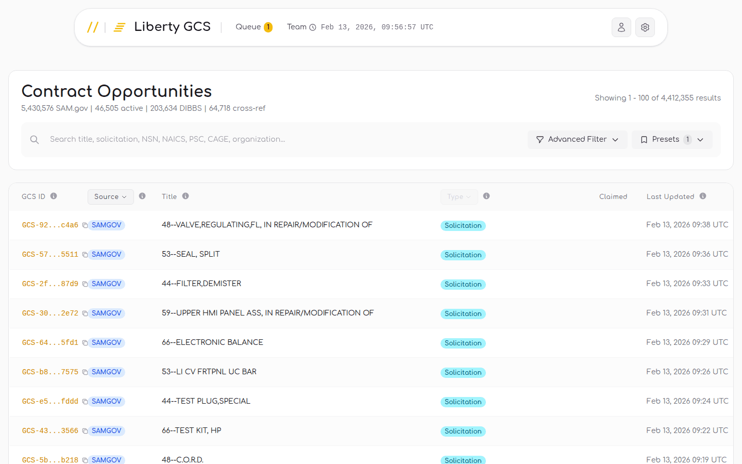Image resolution: width=742 pixels, height=464 pixels.
Task: Click the funnel icon on Advanced Filter
Action: [539, 139]
